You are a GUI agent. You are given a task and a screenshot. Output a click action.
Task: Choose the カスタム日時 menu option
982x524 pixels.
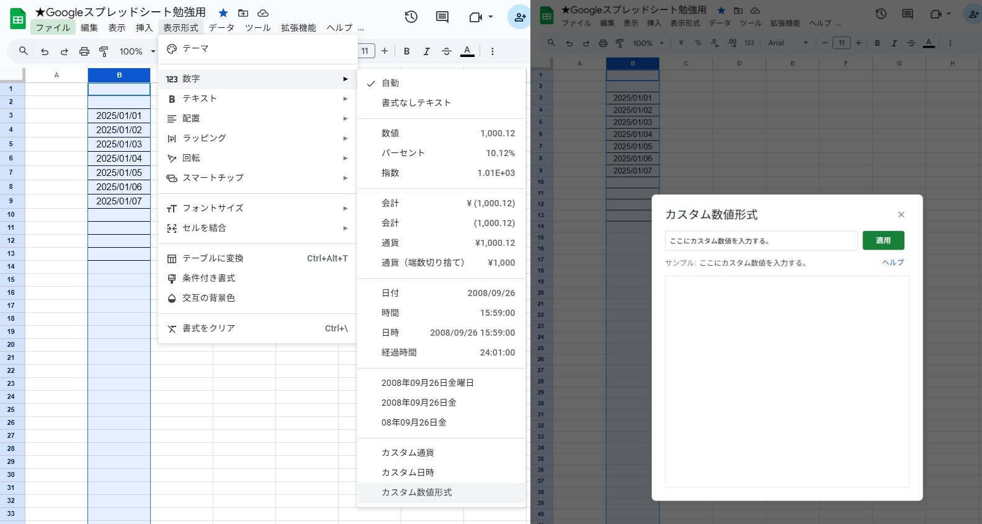(x=408, y=473)
